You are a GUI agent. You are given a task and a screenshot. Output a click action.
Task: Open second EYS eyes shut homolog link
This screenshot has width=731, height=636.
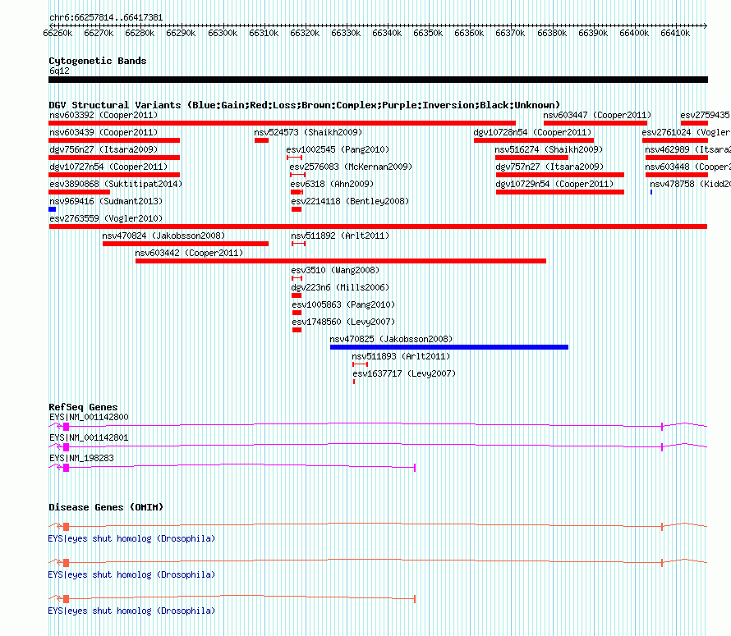point(132,575)
